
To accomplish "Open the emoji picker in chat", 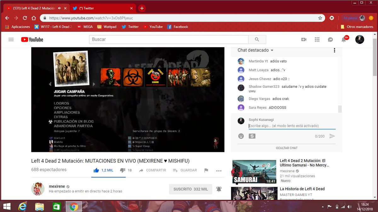I will pyautogui.click(x=241, y=136).
